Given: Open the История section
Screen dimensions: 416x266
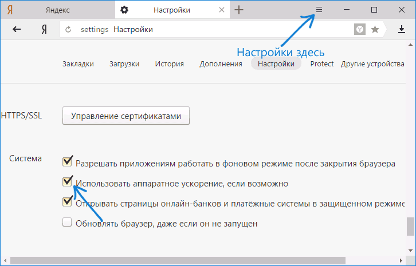Looking at the screenshot, I should point(169,64).
